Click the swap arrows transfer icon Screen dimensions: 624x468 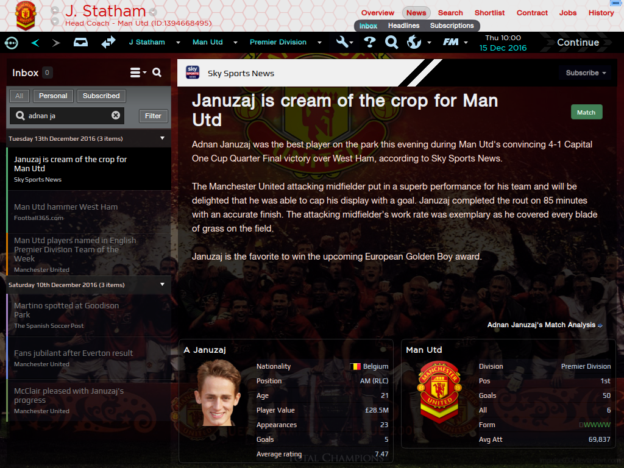[x=108, y=42]
